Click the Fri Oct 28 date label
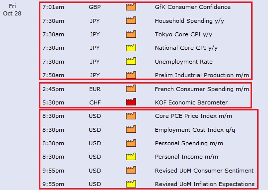The height and width of the screenshot is (190, 268). point(12,10)
